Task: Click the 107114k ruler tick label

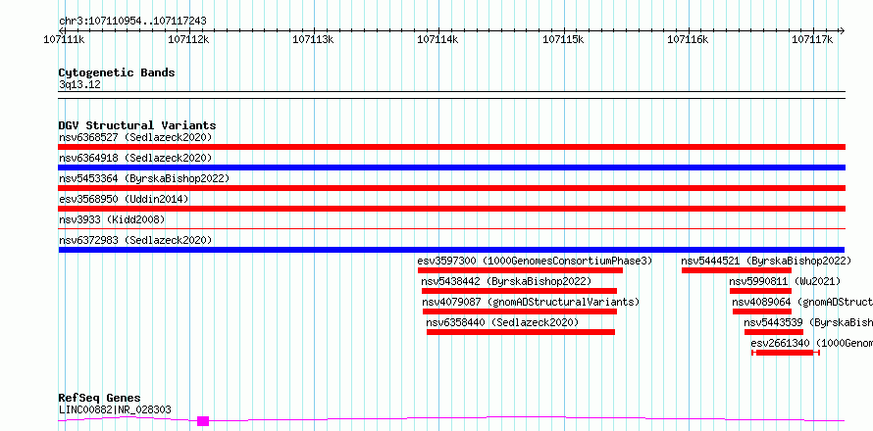Action: [x=437, y=39]
